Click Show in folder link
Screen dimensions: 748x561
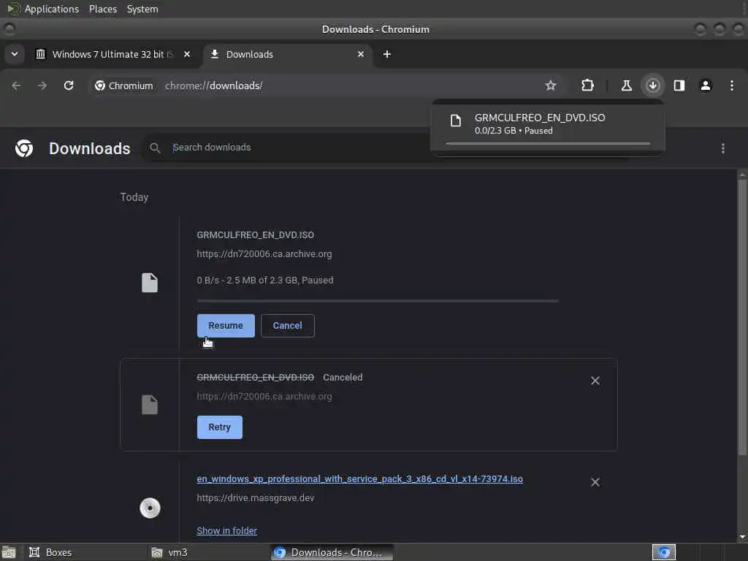tap(226, 530)
